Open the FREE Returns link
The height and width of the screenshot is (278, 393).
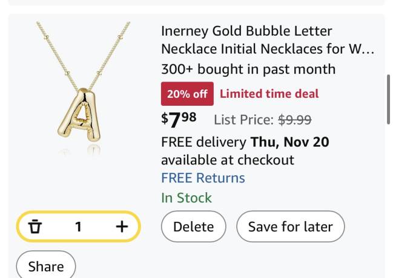pos(203,178)
